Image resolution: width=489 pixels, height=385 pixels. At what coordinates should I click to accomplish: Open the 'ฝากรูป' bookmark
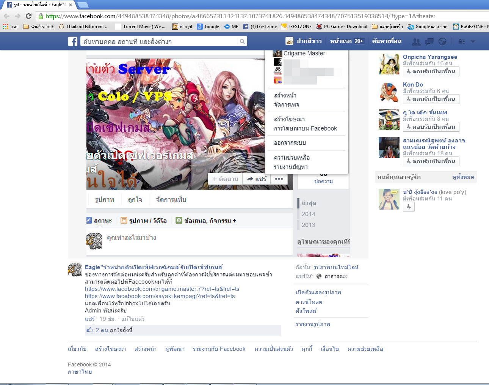[x=182, y=27]
